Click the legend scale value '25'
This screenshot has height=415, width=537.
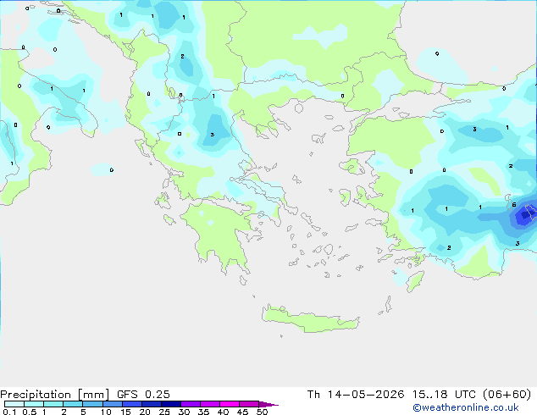click(x=164, y=412)
